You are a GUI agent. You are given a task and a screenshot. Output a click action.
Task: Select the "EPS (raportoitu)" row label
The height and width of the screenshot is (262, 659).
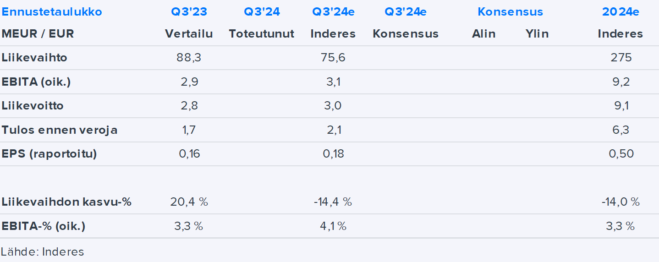(x=49, y=154)
